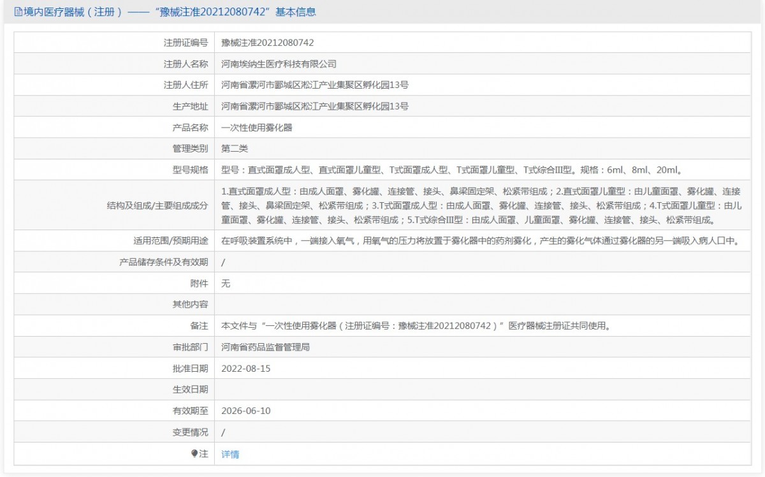
Task: Select registration number 豫械注准20212080742 value
Action: click(x=267, y=43)
